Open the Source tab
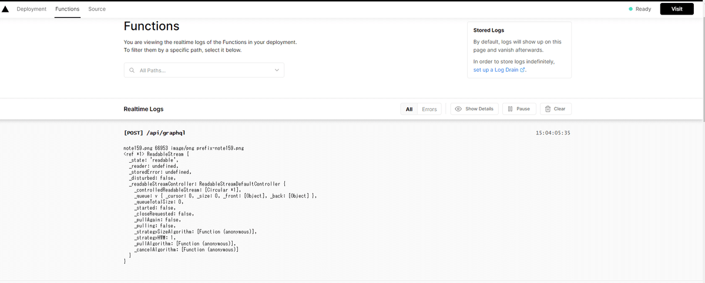The image size is (705, 283). [97, 9]
